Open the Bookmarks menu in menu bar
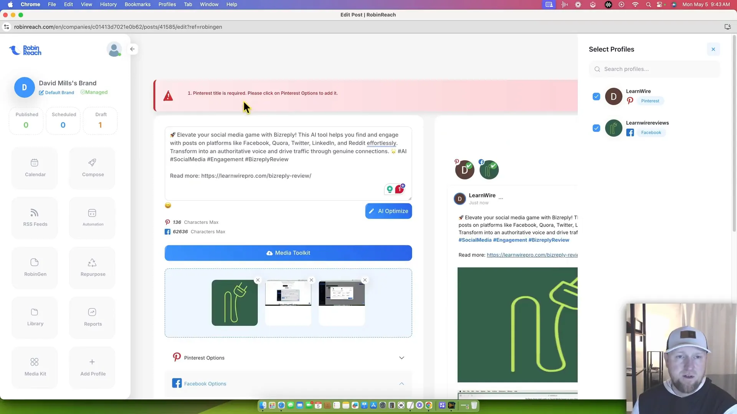 tap(137, 5)
